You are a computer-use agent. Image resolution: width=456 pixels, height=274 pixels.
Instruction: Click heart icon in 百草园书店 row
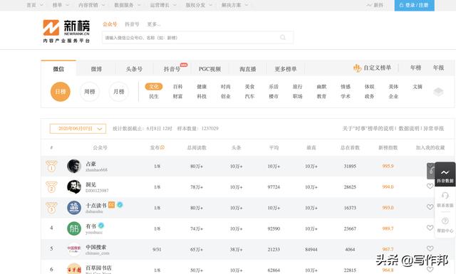[x=430, y=269]
